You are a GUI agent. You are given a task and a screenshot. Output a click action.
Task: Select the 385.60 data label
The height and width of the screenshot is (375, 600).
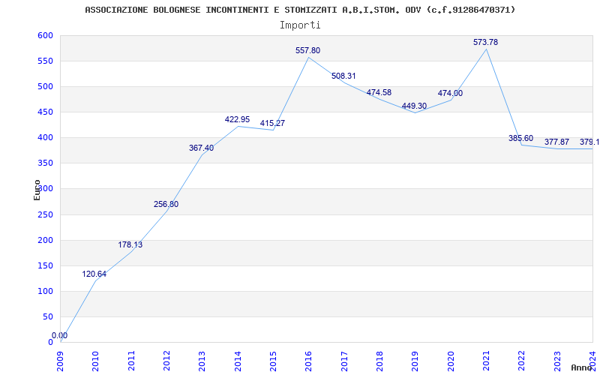[520, 138]
